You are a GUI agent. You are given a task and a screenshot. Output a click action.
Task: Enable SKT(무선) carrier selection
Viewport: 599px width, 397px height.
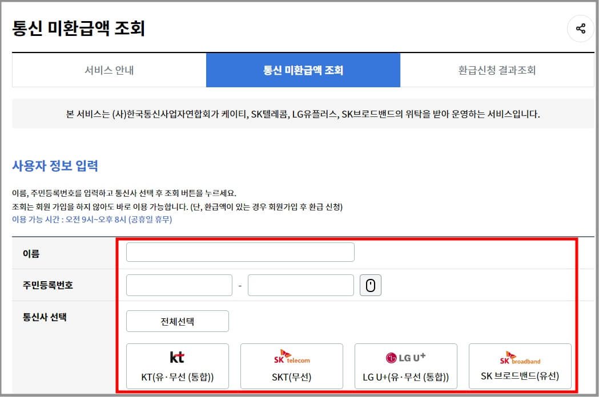tap(291, 366)
